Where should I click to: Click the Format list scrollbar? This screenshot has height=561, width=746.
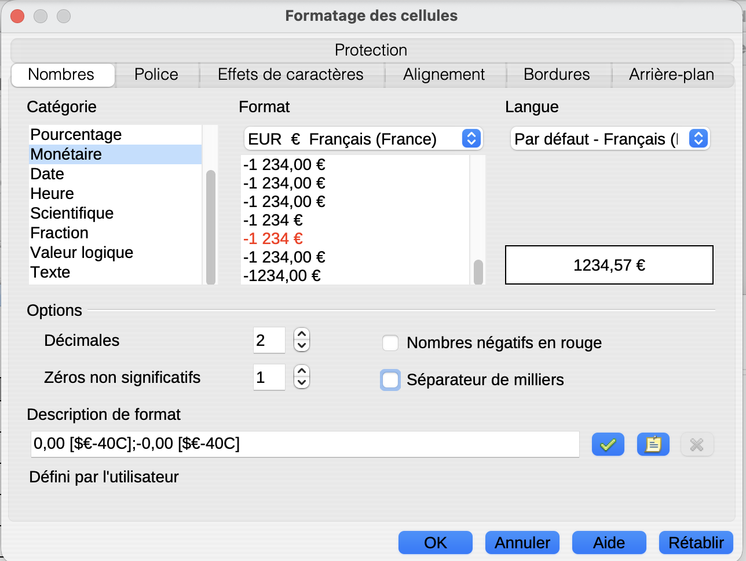coord(478,272)
